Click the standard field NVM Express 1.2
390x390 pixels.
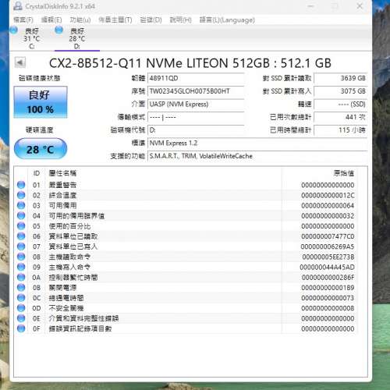pyautogui.click(x=257, y=144)
